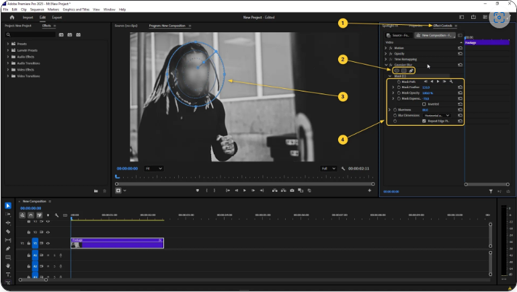Track selected mask backward
The image size is (517, 292).
pos(432,81)
